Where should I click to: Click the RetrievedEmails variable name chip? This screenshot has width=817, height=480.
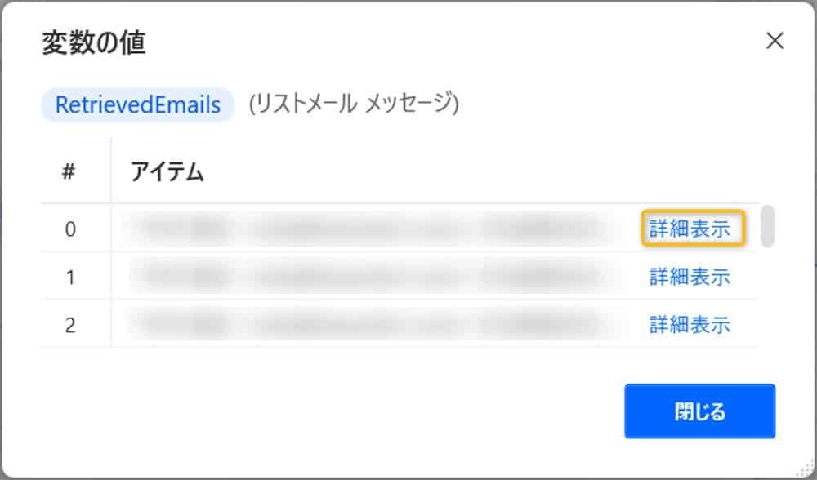coord(137,104)
